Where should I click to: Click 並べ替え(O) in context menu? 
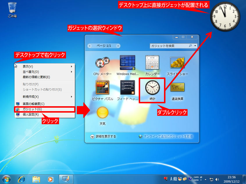coord(45,72)
